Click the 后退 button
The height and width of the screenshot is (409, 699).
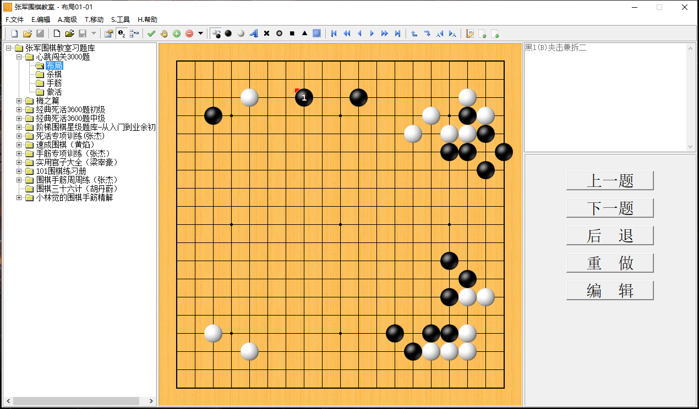pyautogui.click(x=610, y=236)
